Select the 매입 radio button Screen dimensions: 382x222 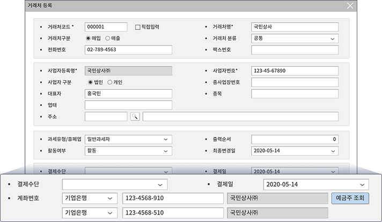89,39
